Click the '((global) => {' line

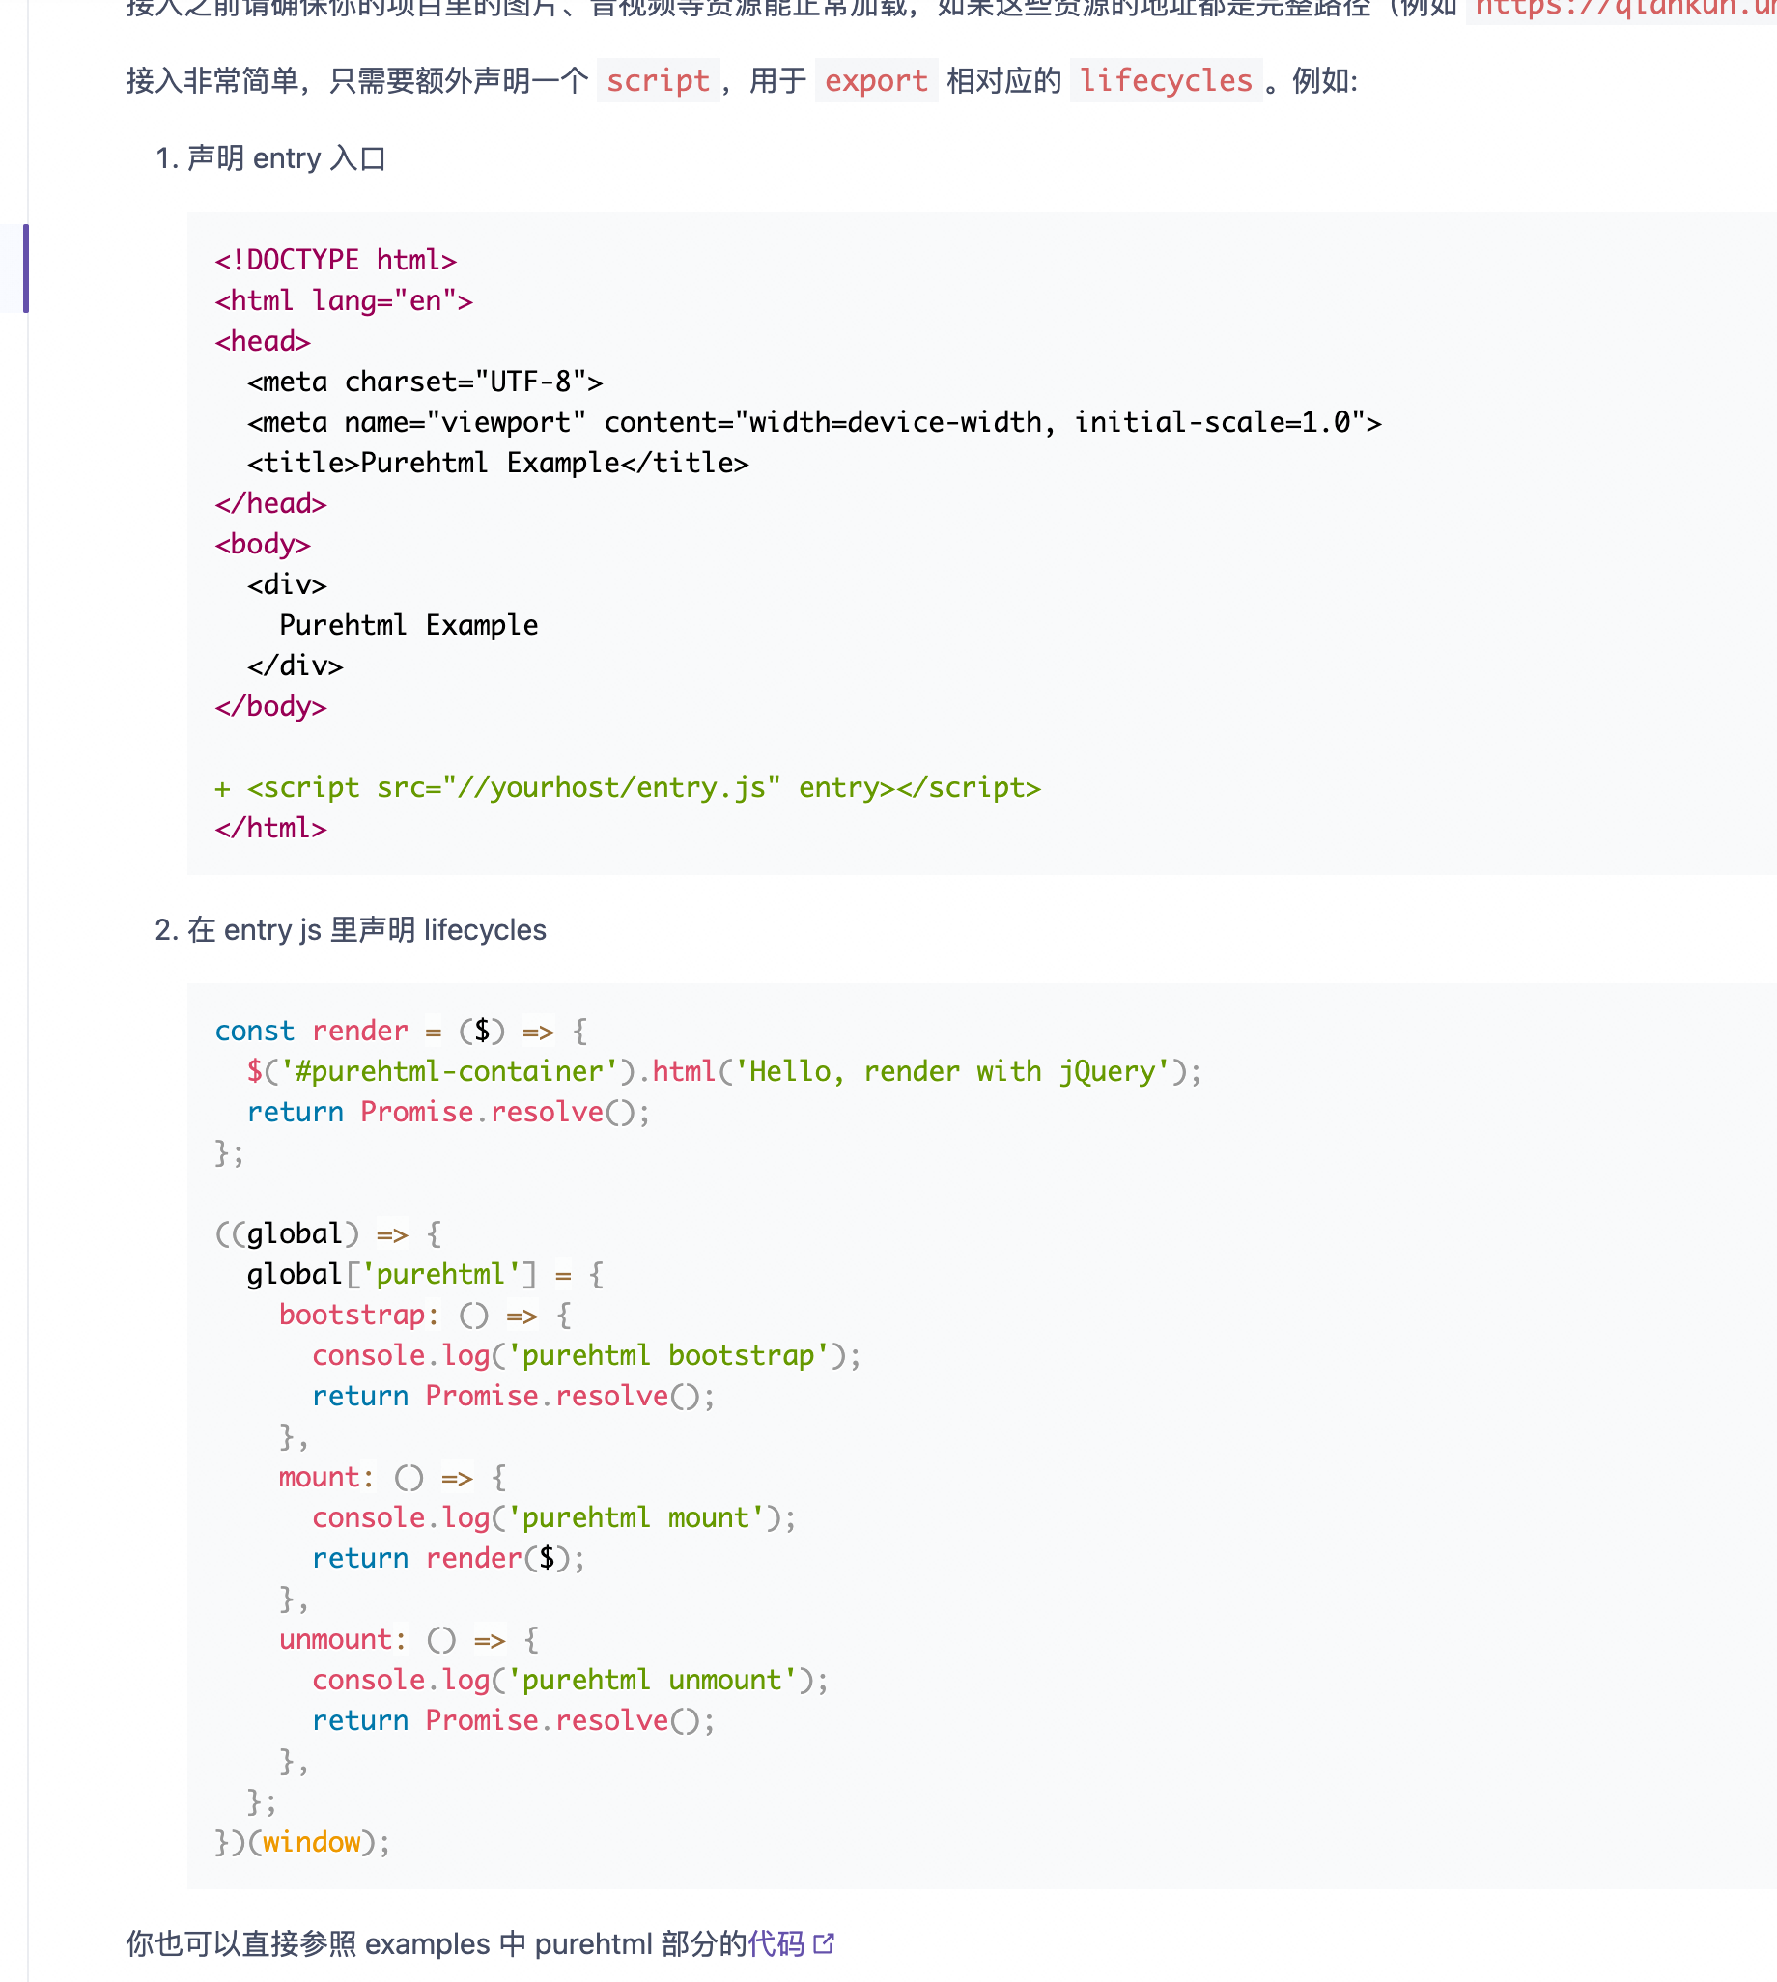pos(328,1233)
